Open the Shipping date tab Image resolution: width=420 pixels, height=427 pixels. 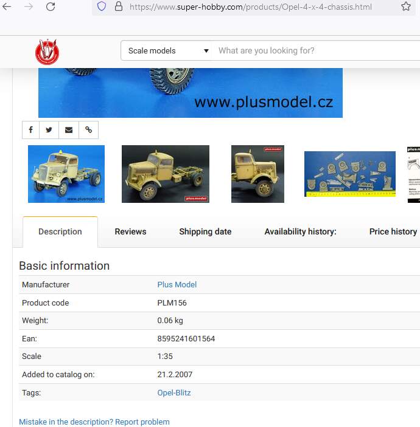pos(205,232)
